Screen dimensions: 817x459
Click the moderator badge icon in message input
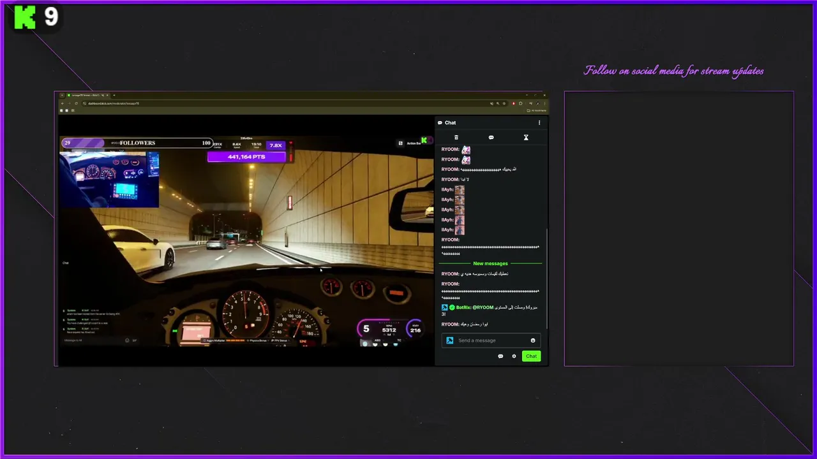449,340
